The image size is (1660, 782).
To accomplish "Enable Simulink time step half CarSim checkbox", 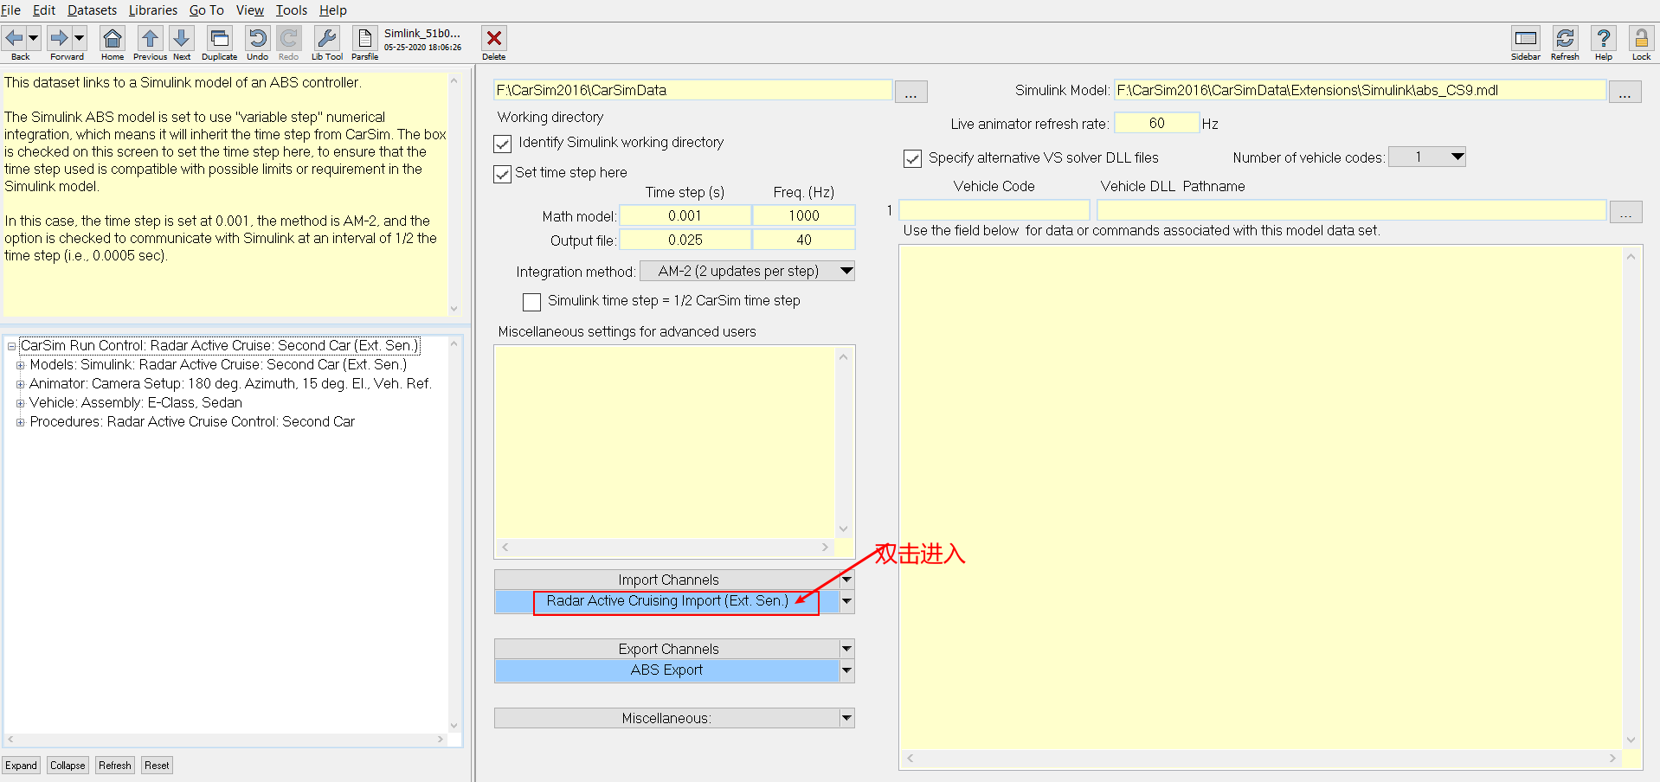I will point(532,302).
